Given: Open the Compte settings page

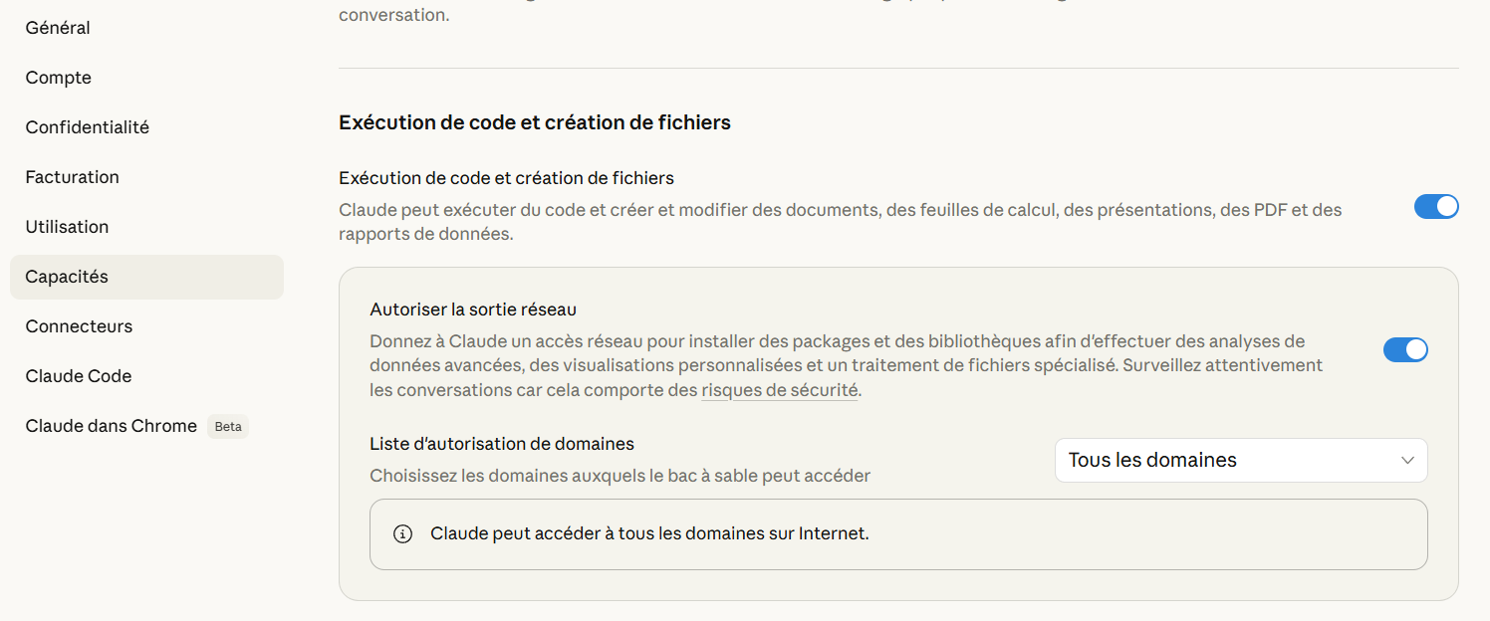Looking at the screenshot, I should (59, 78).
